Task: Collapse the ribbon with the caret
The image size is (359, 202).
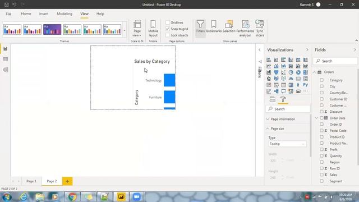Action: coord(357,40)
